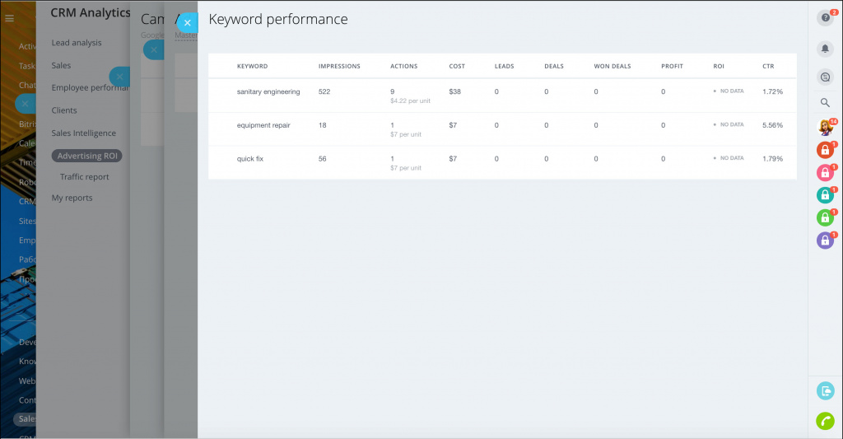Image resolution: width=843 pixels, height=439 pixels.
Task: Click the pink lock icon
Action: pyautogui.click(x=825, y=173)
